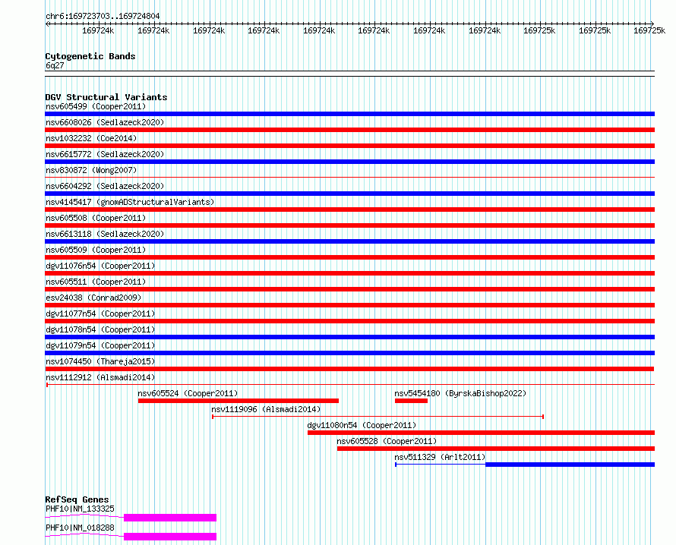Click the chr6:169723703..169724804 coordinate label
The width and height of the screenshot is (676, 545).
point(103,16)
